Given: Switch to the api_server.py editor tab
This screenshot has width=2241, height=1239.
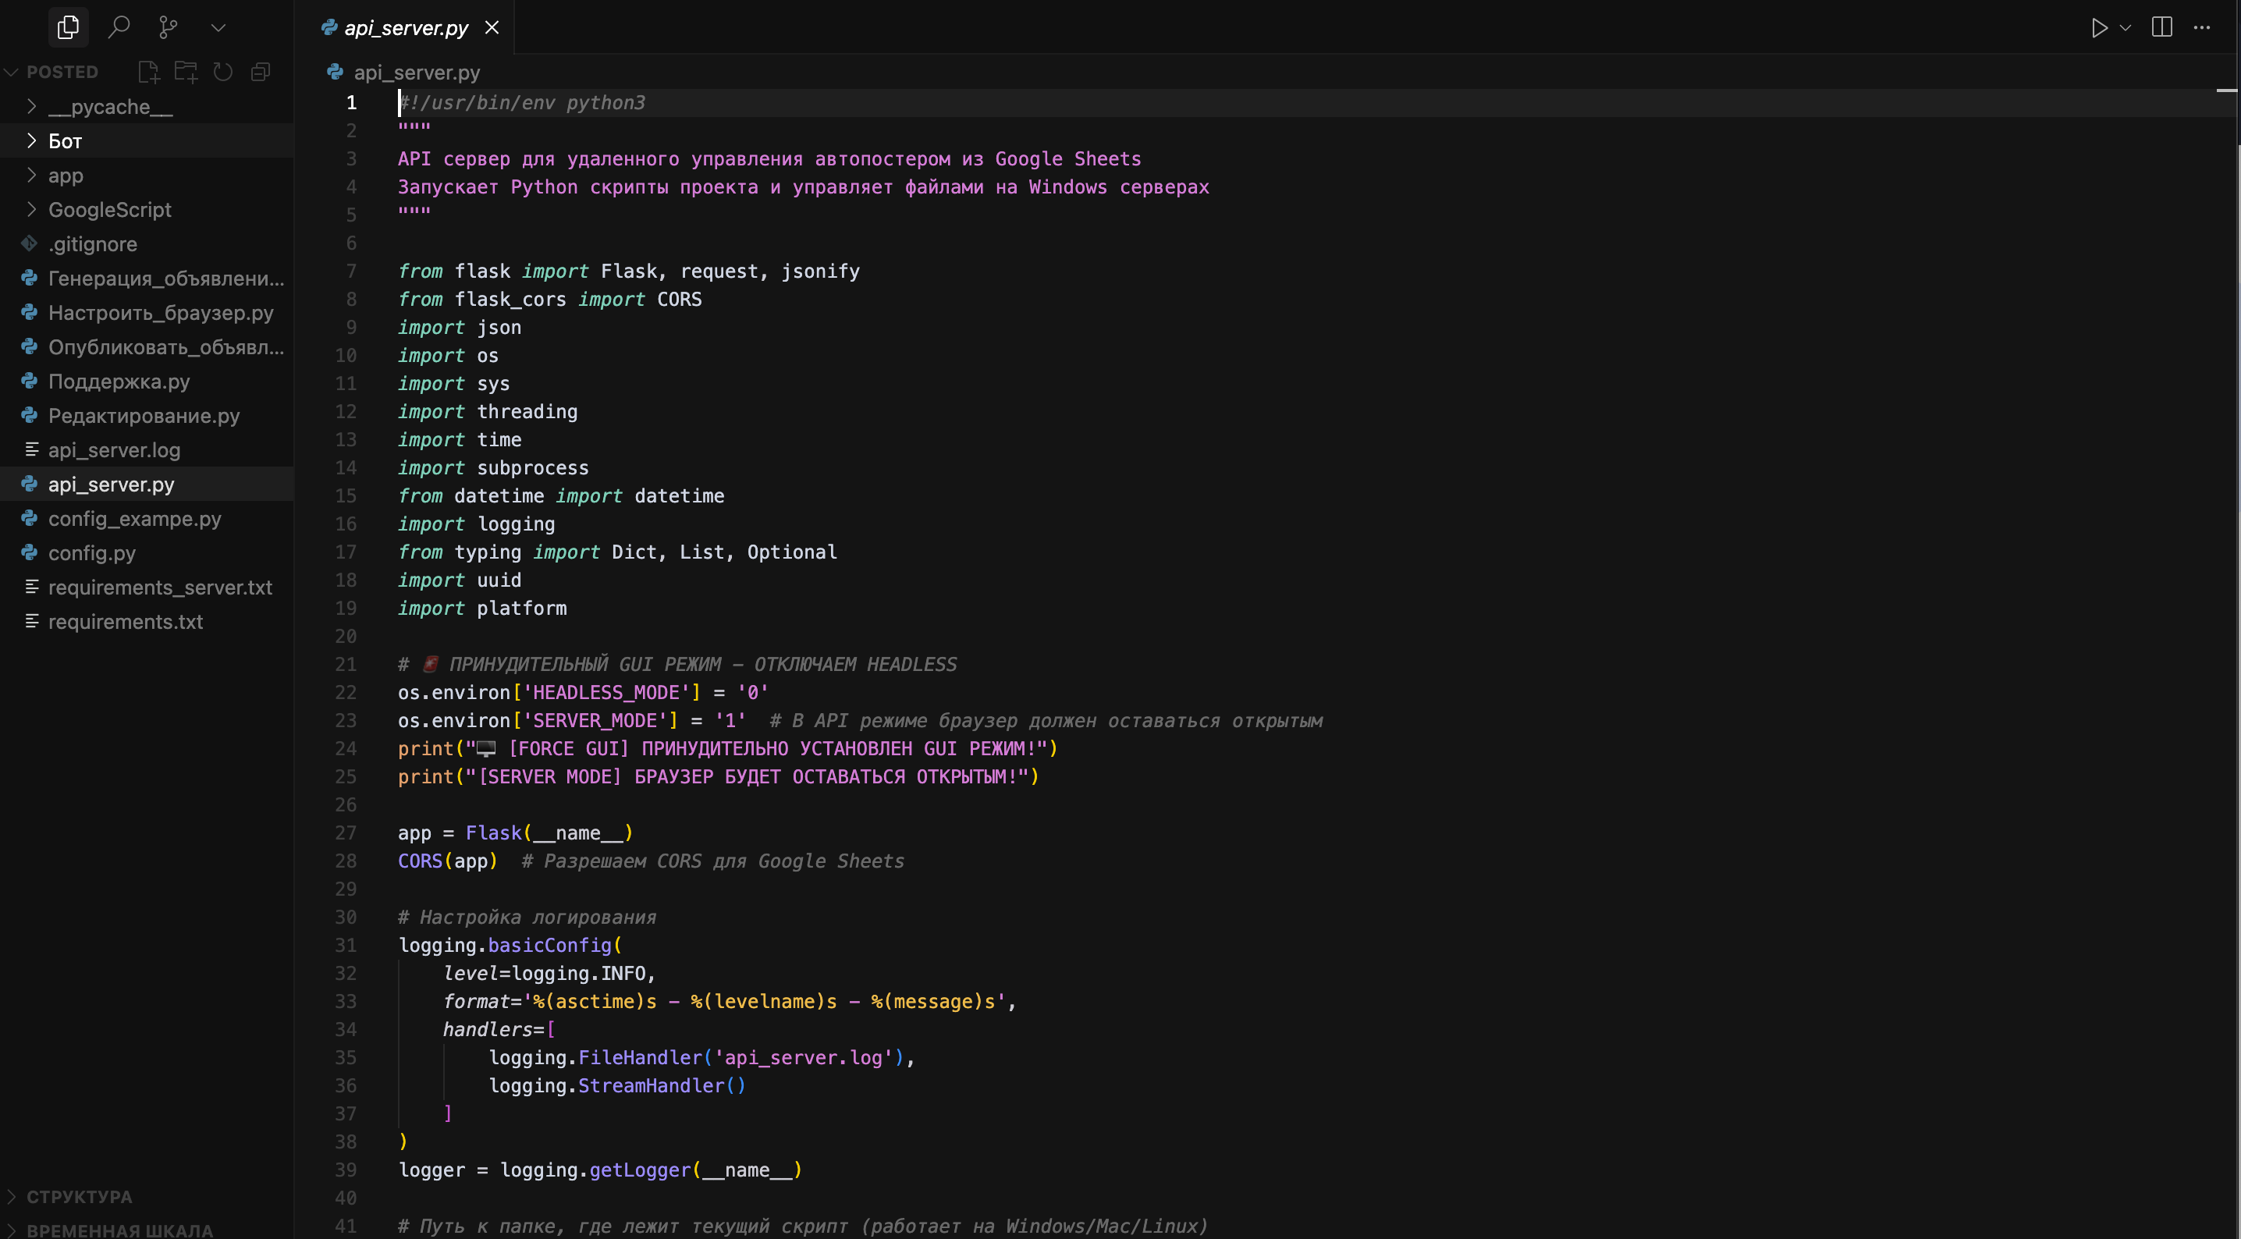Looking at the screenshot, I should click(406, 28).
